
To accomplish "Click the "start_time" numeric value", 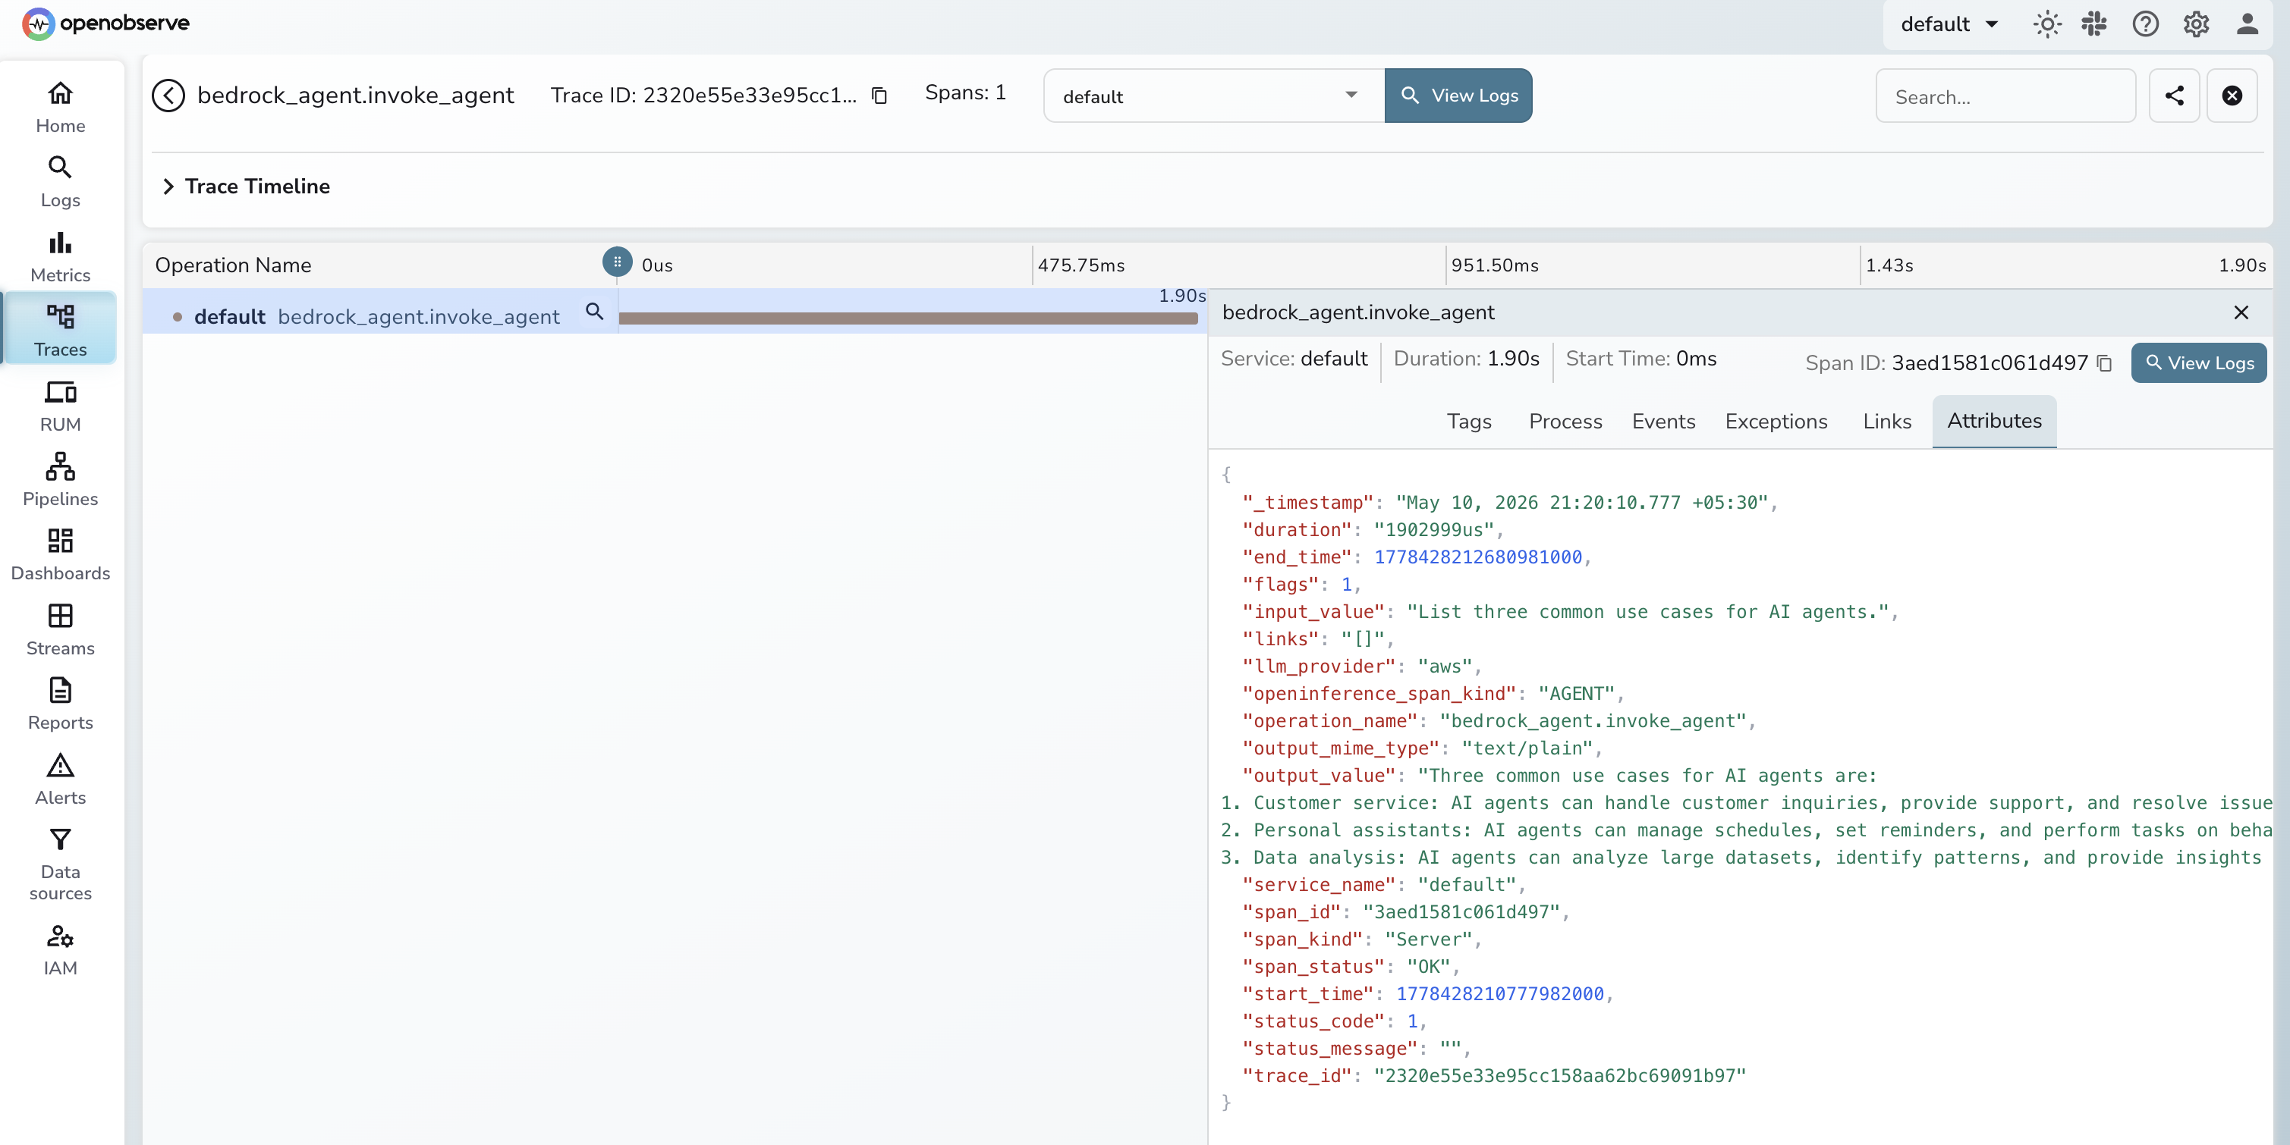I will (x=1499, y=993).
